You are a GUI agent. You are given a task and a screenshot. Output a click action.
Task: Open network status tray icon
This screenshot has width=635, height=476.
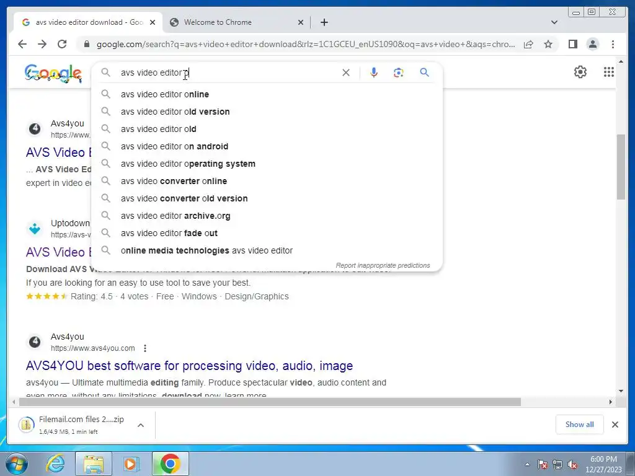click(557, 465)
